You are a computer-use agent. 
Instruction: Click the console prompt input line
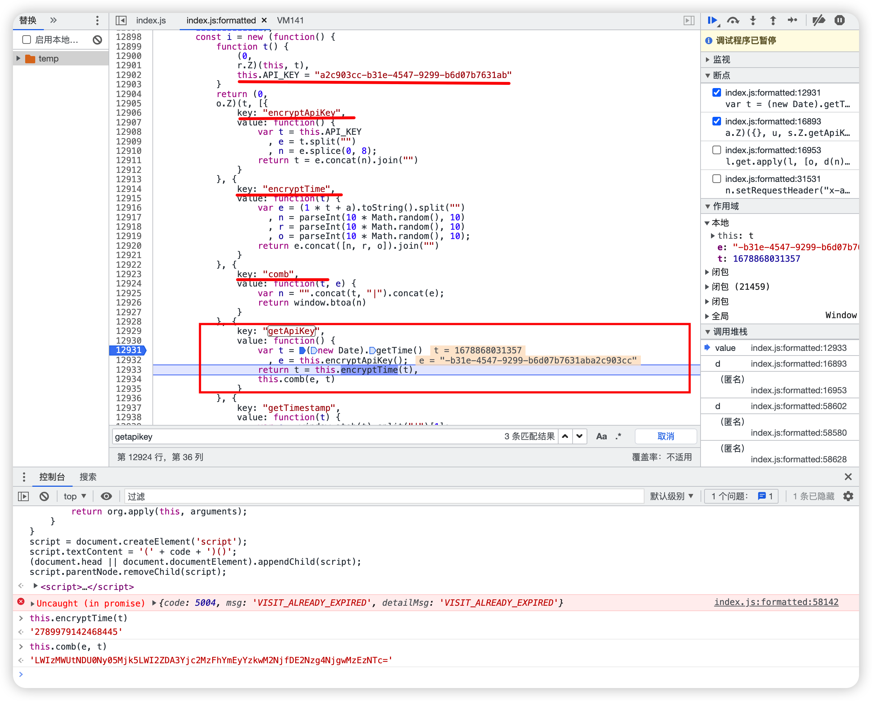pyautogui.click(x=437, y=674)
